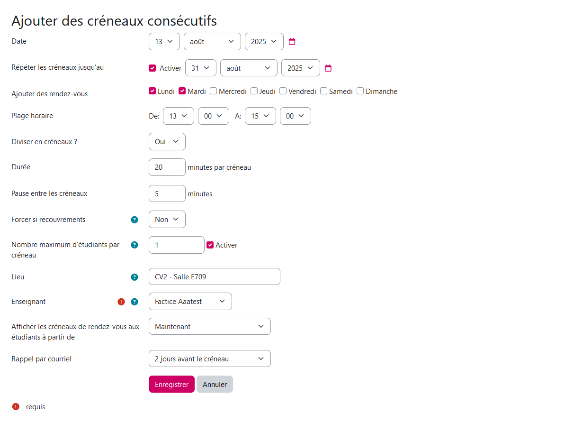This screenshot has height=423, width=574.
Task: Open the calendar picker for Date
Action: [x=292, y=42]
